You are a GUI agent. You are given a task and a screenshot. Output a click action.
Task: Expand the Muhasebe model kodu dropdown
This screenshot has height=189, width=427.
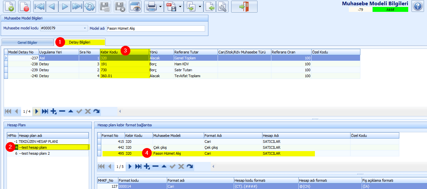coord(85,28)
